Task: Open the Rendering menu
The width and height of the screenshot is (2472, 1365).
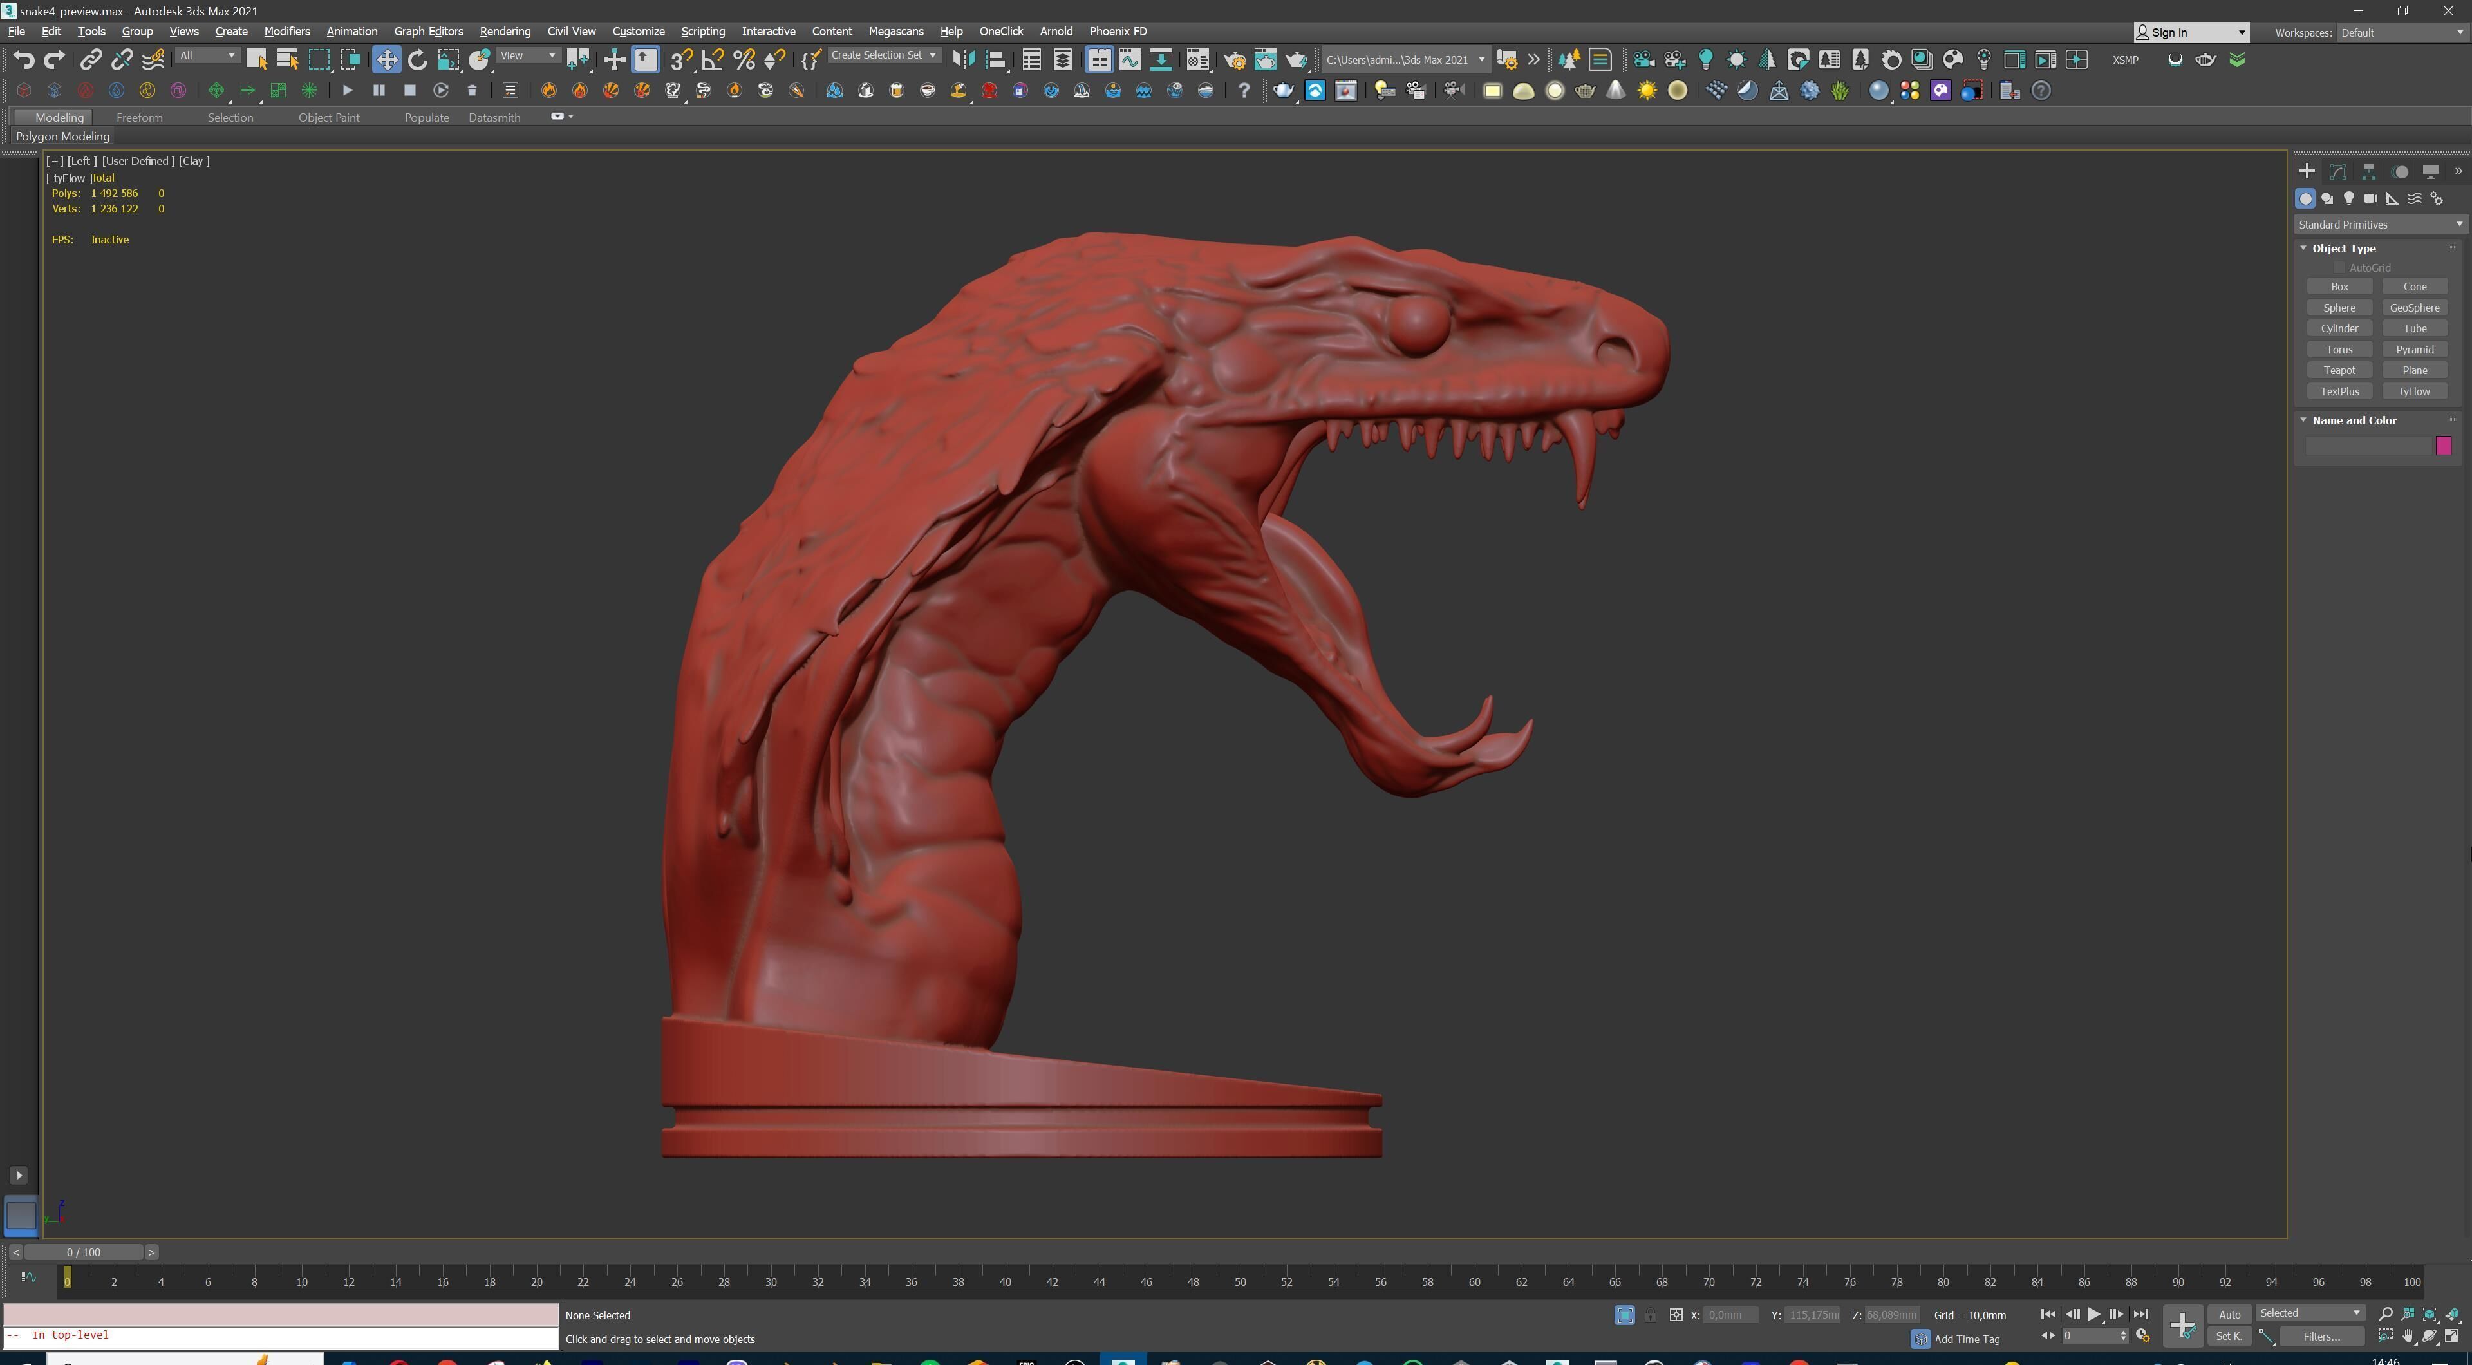Action: [x=505, y=32]
